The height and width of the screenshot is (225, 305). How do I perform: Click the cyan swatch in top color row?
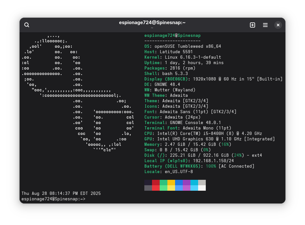click(194, 182)
